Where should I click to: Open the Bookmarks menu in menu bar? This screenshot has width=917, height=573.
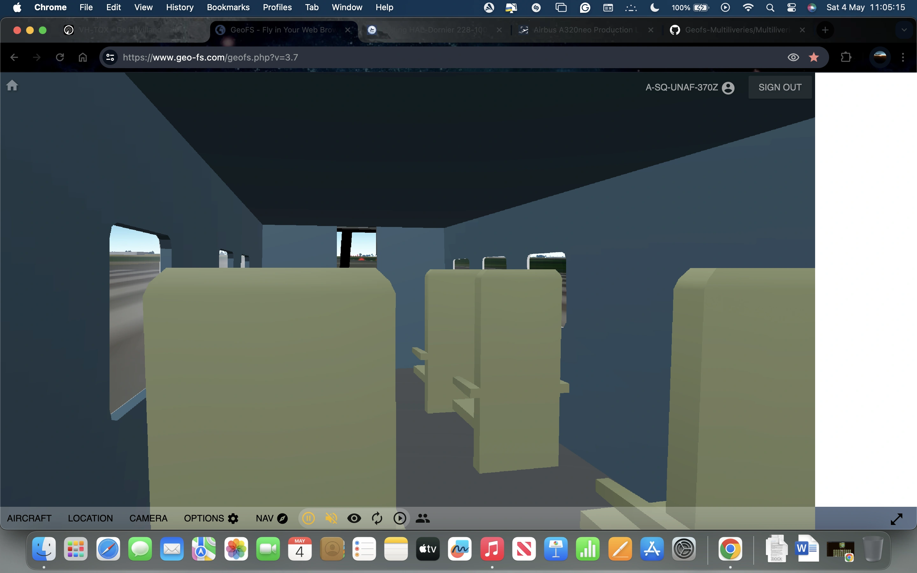[x=228, y=7]
